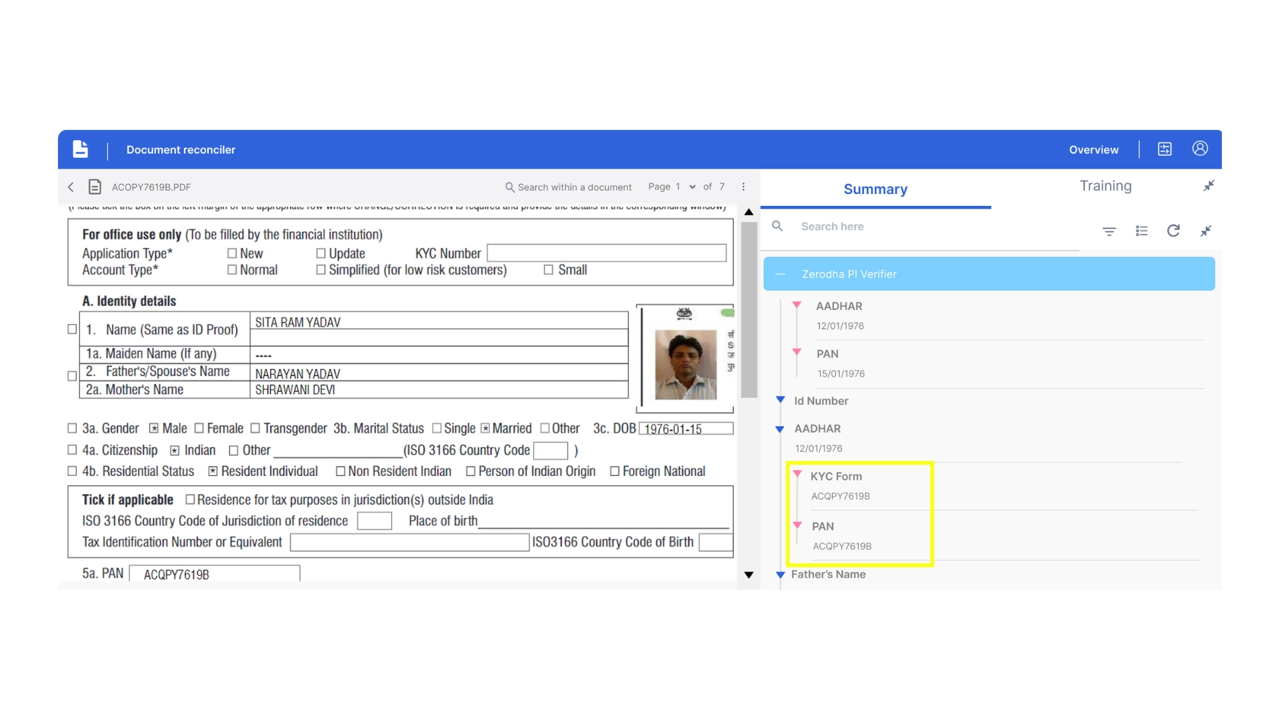Check the Normal account type box
Image resolution: width=1280 pixels, height=720 pixels.
(x=232, y=270)
